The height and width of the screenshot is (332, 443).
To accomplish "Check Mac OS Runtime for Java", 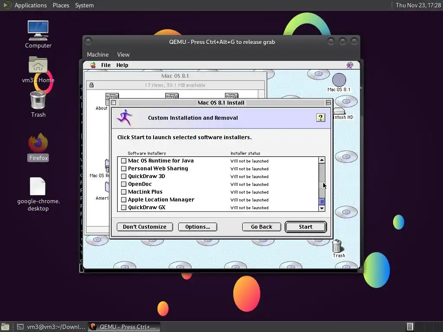I will (123, 161).
